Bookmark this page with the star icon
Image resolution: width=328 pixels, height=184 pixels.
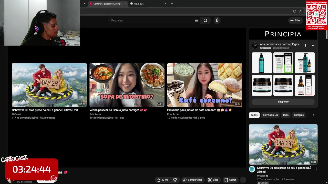[300, 11]
